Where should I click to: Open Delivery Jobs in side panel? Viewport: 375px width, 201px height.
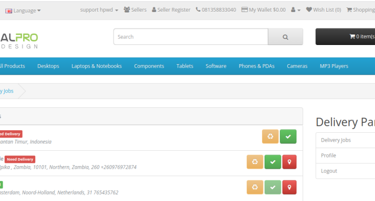pos(345,140)
